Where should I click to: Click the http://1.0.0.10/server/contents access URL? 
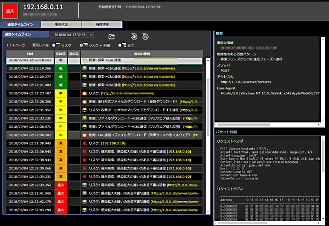246,82
